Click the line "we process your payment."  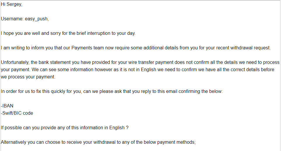click(x=28, y=77)
